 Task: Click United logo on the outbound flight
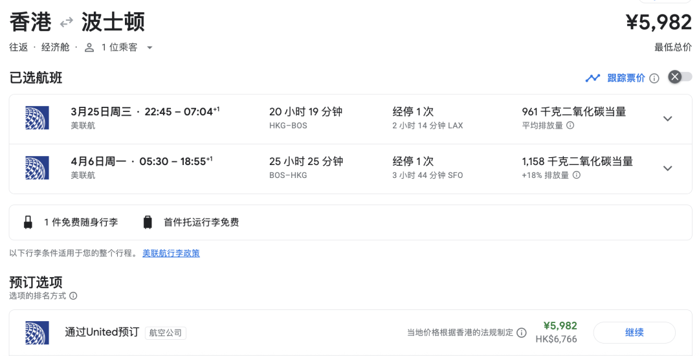(37, 118)
